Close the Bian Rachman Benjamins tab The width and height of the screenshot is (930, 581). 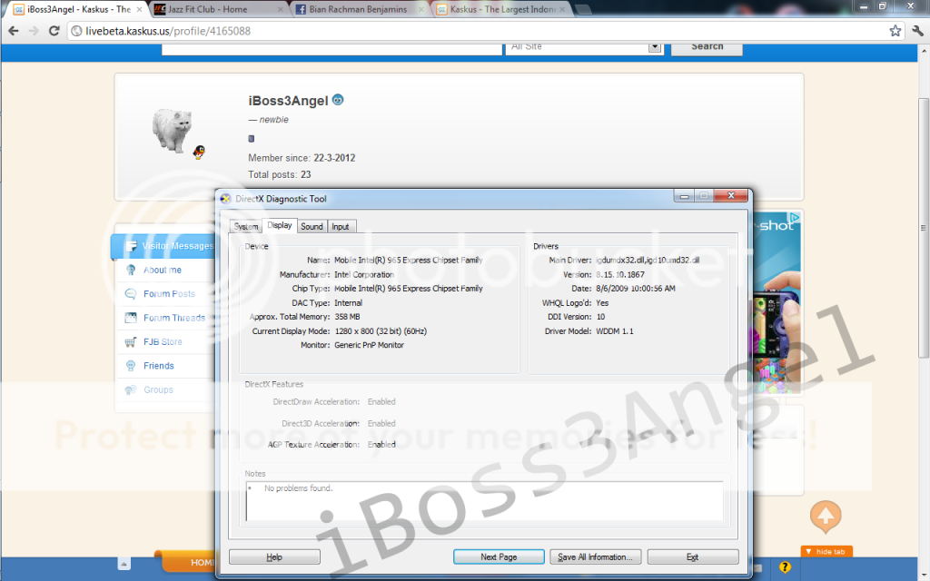(x=421, y=9)
